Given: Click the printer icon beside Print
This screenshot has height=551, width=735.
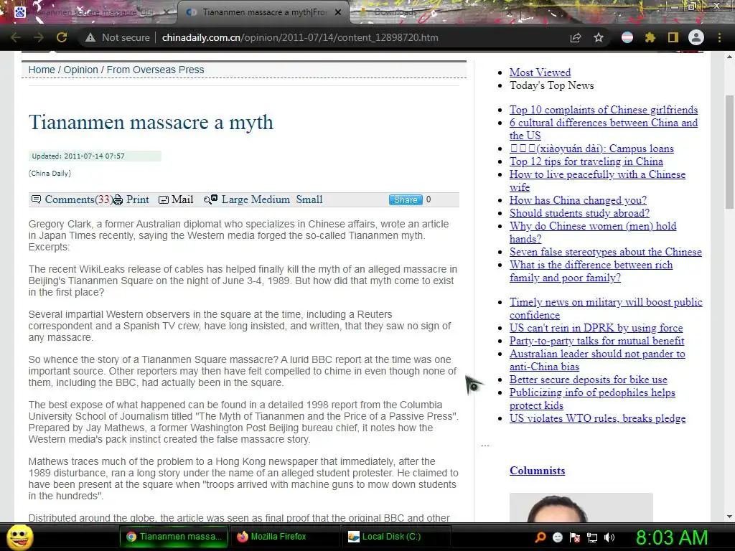Looking at the screenshot, I should 118,200.
